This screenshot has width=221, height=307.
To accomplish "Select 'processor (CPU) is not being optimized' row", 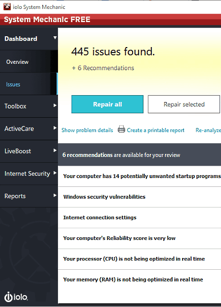I will coord(139,259).
